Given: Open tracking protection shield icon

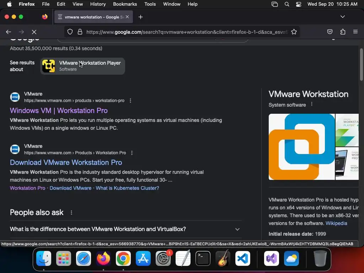Looking at the screenshot, I should tap(70, 32).
